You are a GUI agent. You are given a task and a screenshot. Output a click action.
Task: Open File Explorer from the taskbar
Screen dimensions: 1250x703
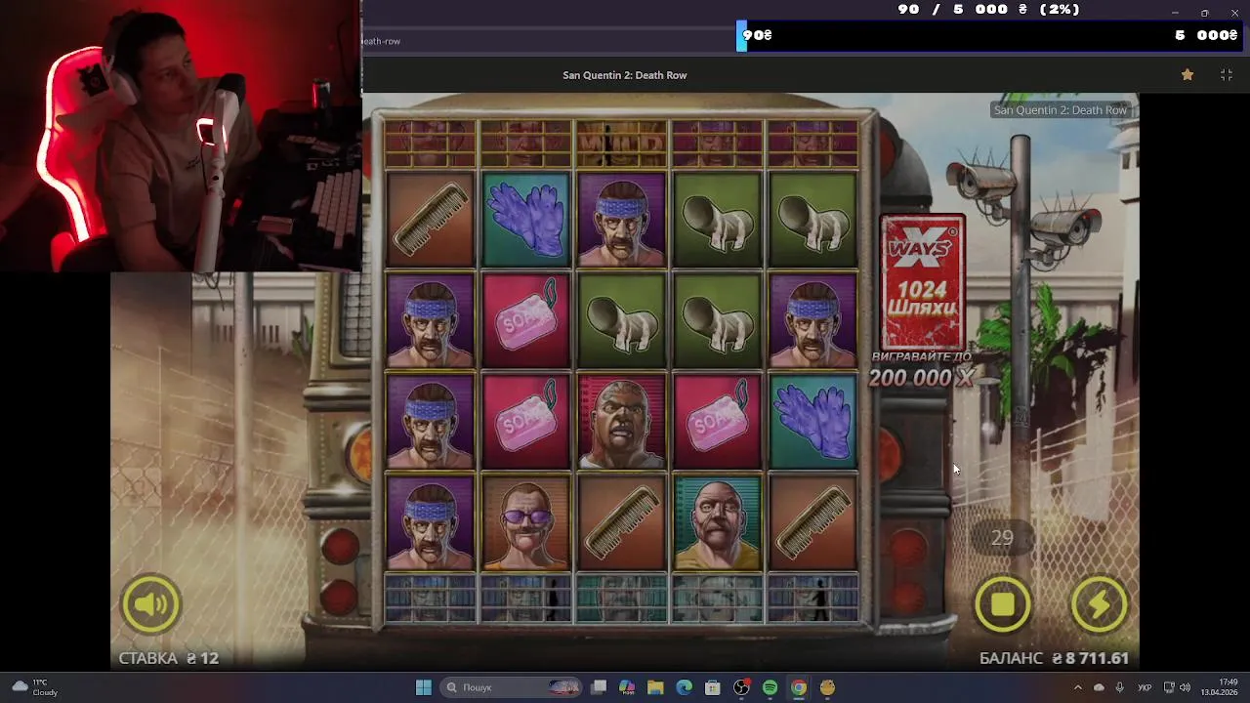[655, 687]
